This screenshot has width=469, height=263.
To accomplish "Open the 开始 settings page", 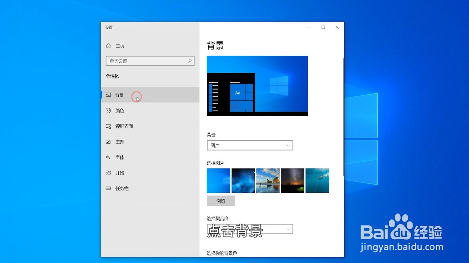I will coord(150,173).
